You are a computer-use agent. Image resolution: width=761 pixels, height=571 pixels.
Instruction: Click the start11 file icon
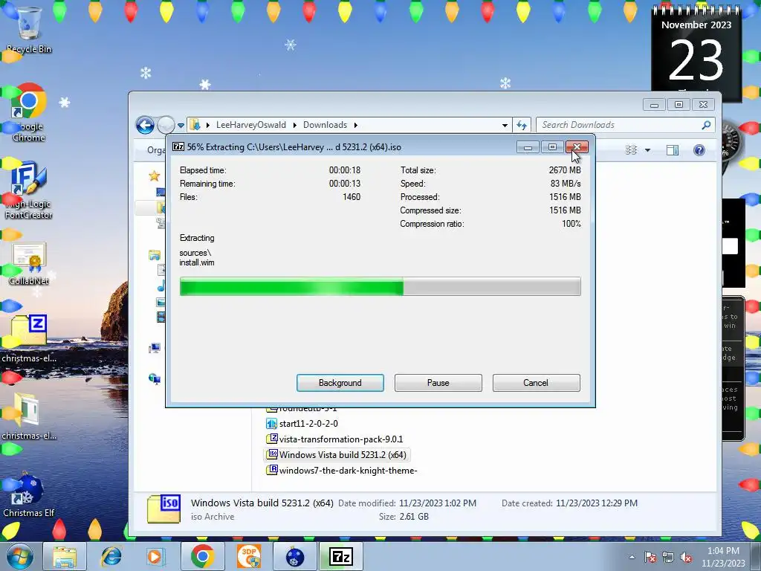click(272, 423)
